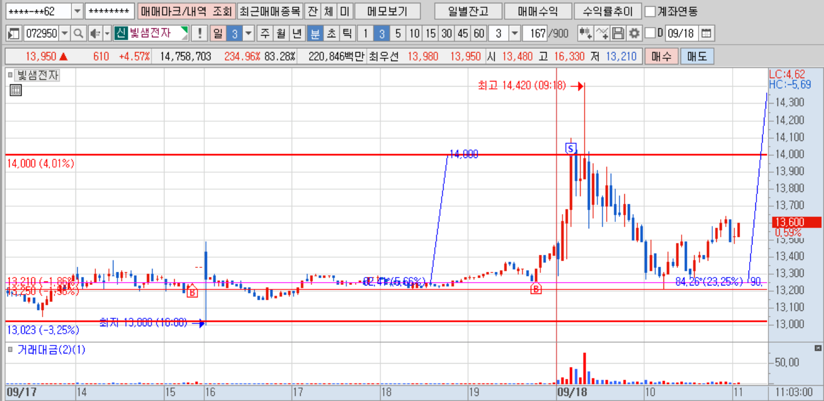
Task: Open chart settings gear icon
Action: 634,33
